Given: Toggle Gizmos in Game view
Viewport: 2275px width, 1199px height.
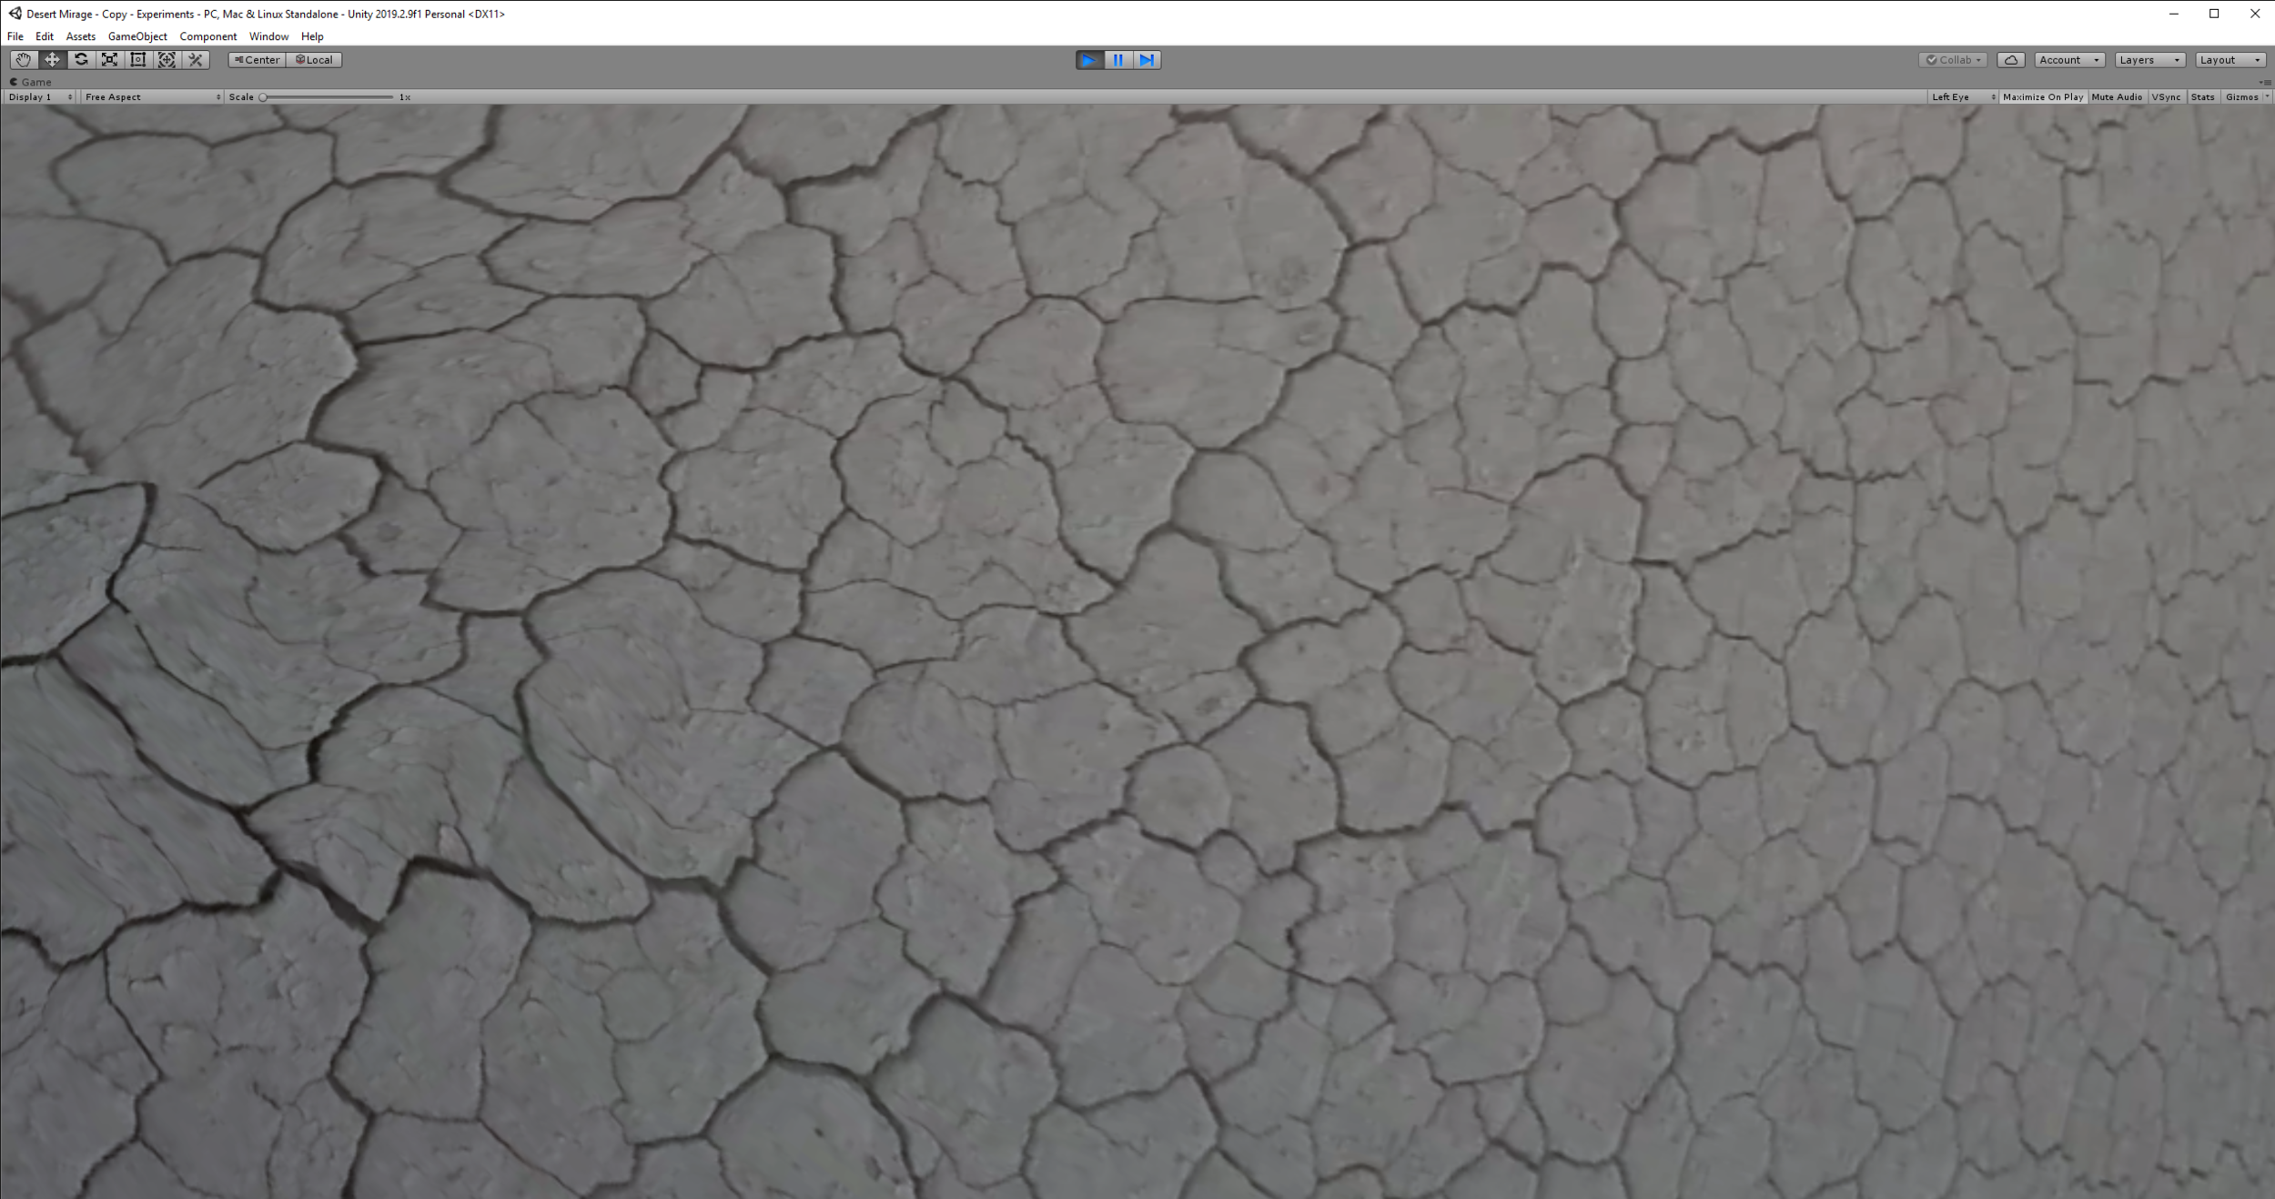Looking at the screenshot, I should coord(2241,97).
